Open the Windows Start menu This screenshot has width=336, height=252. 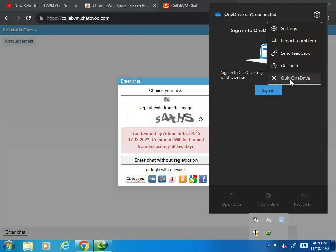pos(9,246)
